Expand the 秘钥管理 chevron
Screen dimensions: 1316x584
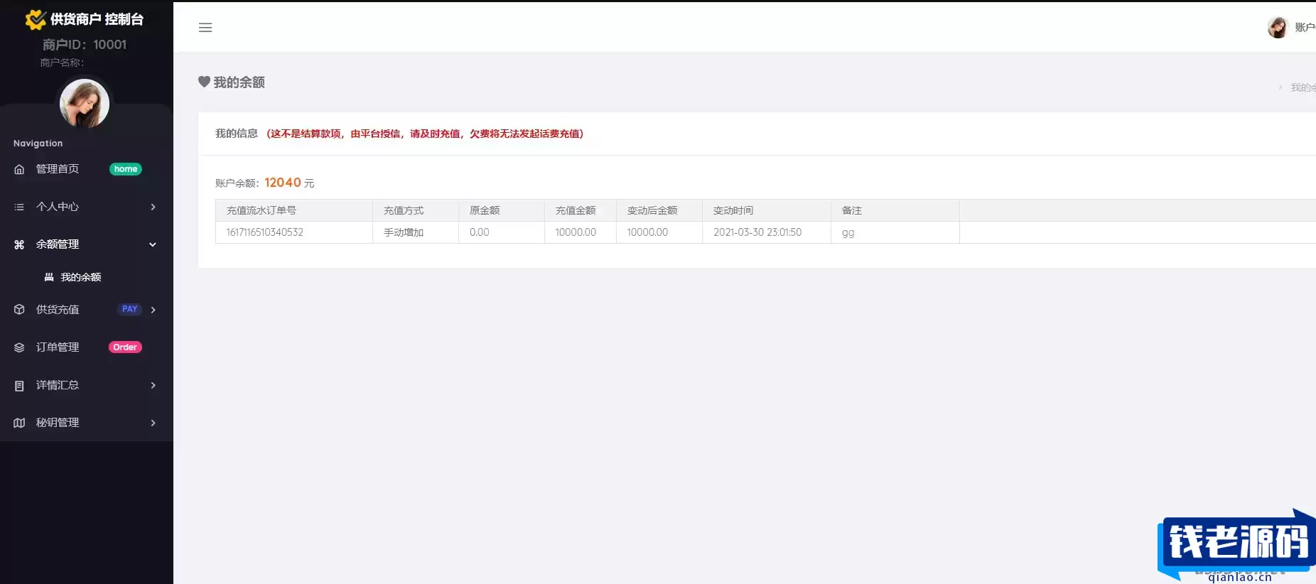point(153,423)
